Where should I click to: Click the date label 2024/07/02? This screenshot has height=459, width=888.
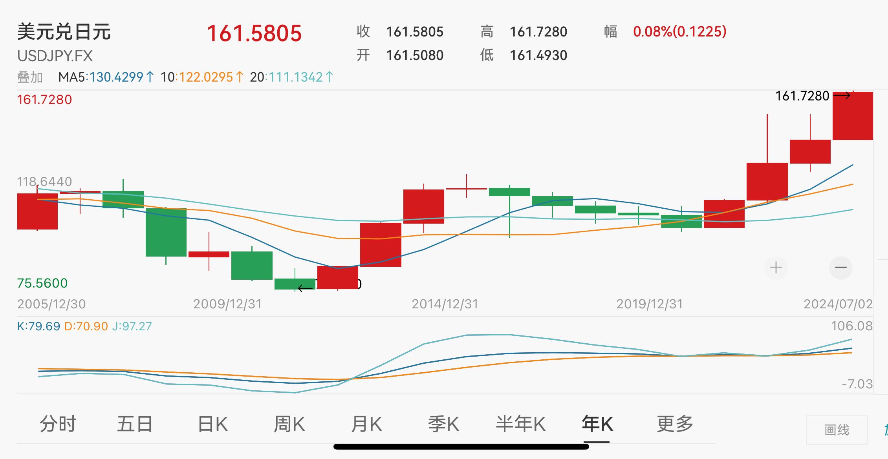[838, 304]
